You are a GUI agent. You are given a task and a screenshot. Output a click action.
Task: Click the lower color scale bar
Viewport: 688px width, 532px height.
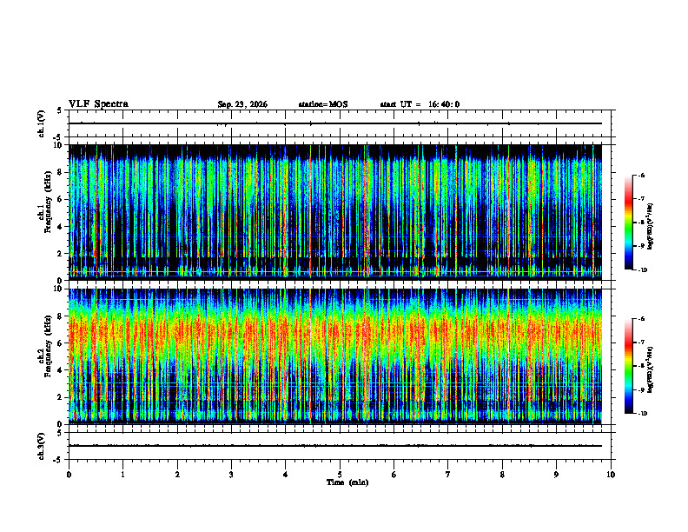point(628,366)
